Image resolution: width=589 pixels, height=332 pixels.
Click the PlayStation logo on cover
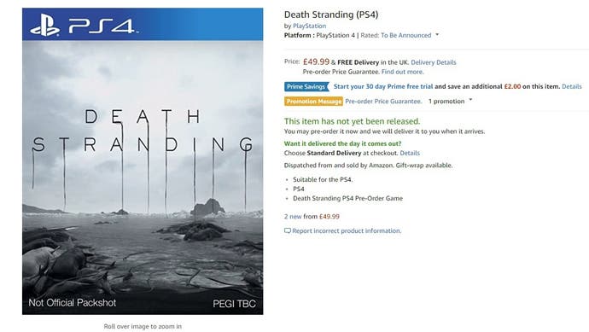click(44, 25)
